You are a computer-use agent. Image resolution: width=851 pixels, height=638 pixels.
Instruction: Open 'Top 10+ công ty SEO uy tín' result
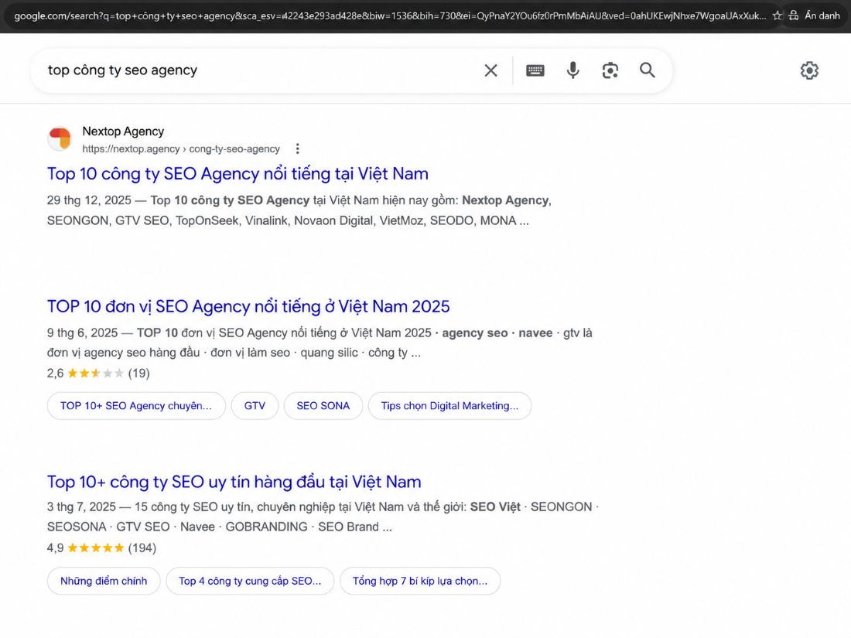point(234,482)
